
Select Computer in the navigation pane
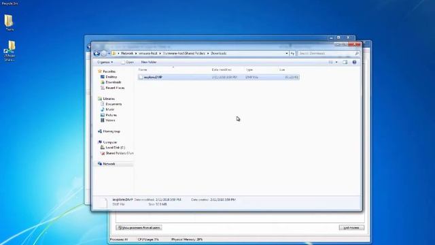(110, 142)
